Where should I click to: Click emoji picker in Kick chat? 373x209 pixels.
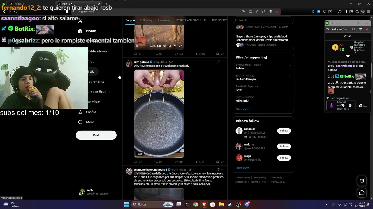pyautogui.click(x=350, y=105)
